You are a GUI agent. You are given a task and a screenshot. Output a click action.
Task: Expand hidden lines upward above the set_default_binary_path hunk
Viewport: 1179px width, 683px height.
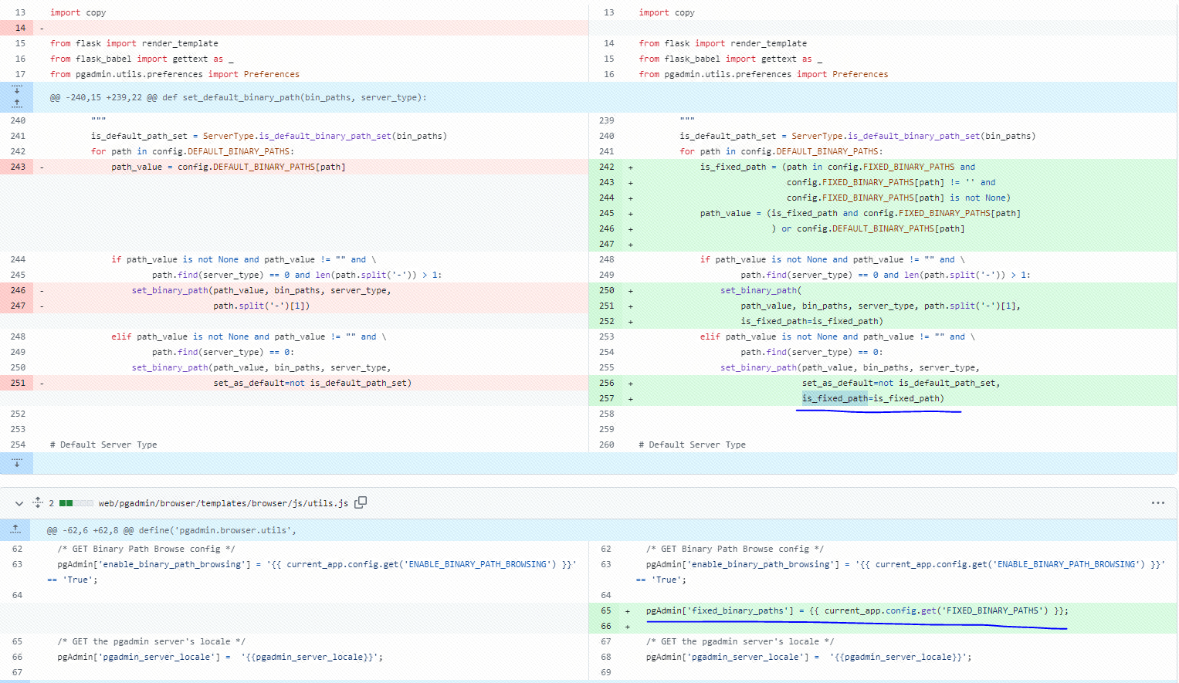pos(17,103)
